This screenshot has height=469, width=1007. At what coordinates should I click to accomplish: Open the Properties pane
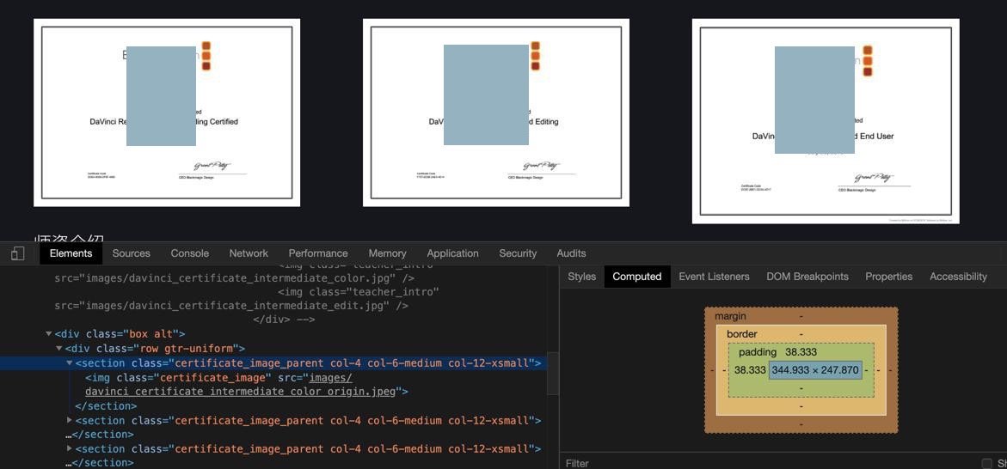pos(889,277)
